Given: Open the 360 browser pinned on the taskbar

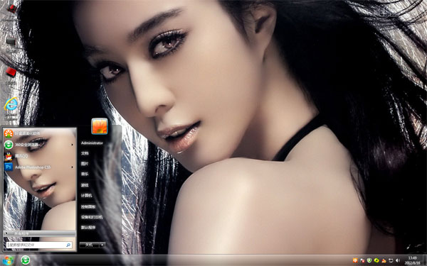Looking at the screenshot, I should 26,260.
